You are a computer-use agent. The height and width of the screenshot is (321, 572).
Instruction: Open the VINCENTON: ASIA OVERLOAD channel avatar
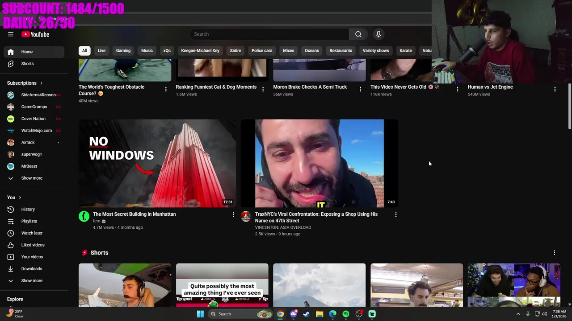pyautogui.click(x=246, y=217)
